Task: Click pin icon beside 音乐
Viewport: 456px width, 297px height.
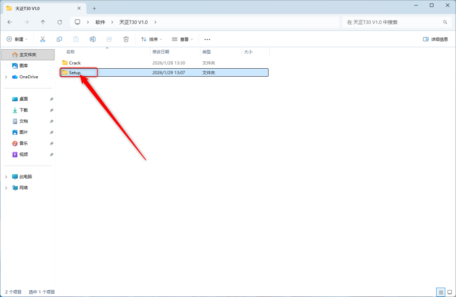Action: 52,144
